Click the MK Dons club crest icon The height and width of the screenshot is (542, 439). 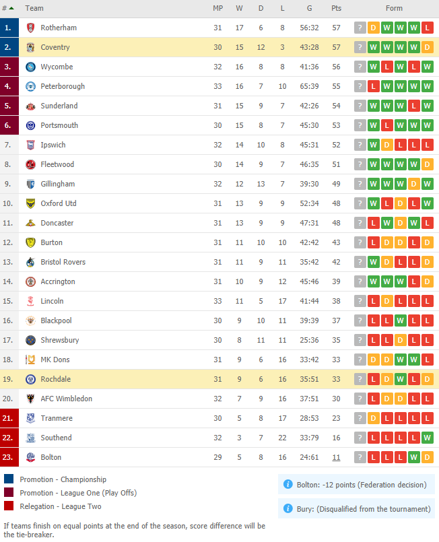pyautogui.click(x=30, y=360)
